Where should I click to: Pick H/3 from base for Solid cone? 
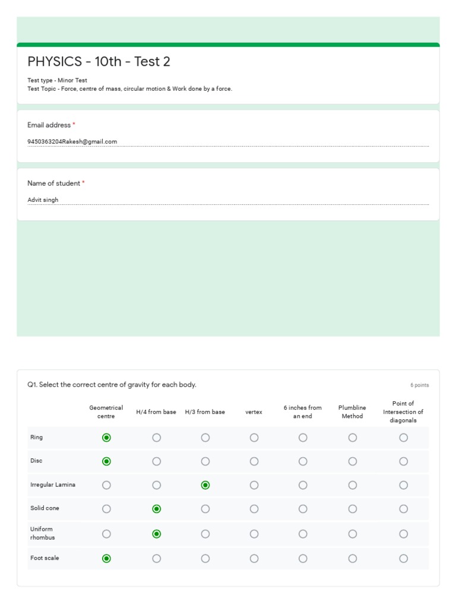205,509
